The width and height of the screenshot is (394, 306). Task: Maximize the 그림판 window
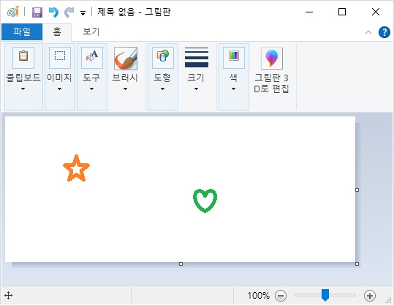coord(342,12)
